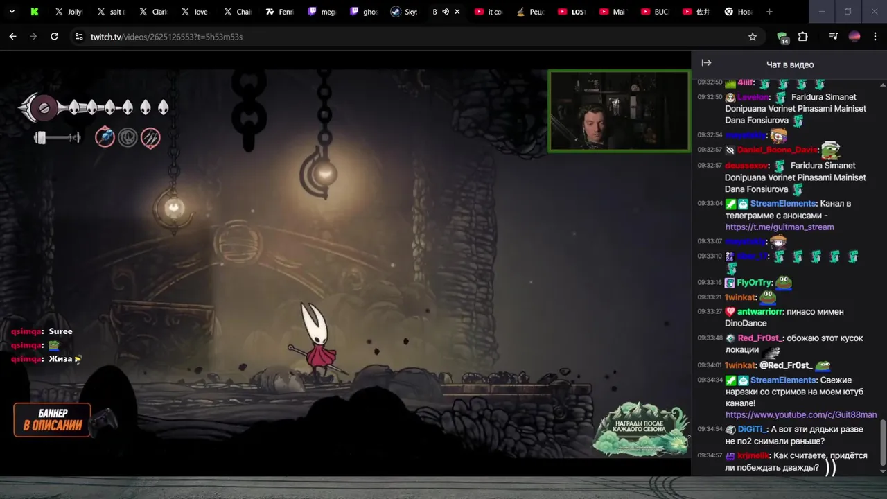The image size is (887, 499).
Task: Click the FlyOrTry subscriber badge icon
Action: click(730, 283)
